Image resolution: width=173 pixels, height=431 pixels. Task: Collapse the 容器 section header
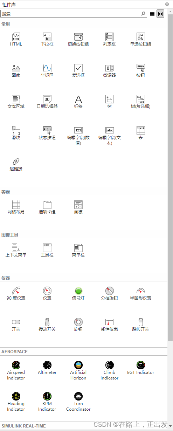[84, 192]
